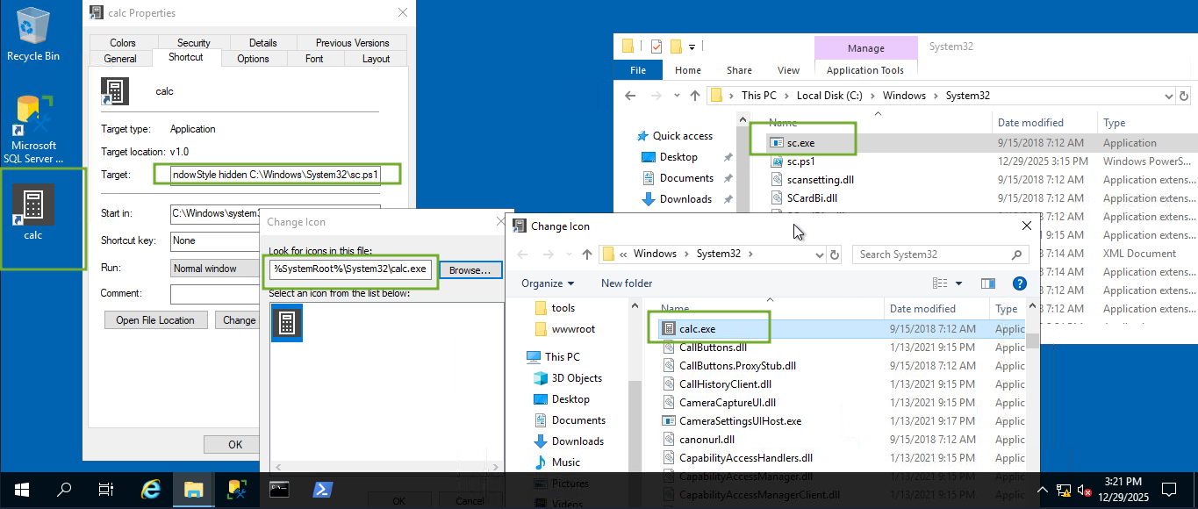Go up one folder level in Change Icon dialog
The image size is (1198, 509).
point(587,254)
